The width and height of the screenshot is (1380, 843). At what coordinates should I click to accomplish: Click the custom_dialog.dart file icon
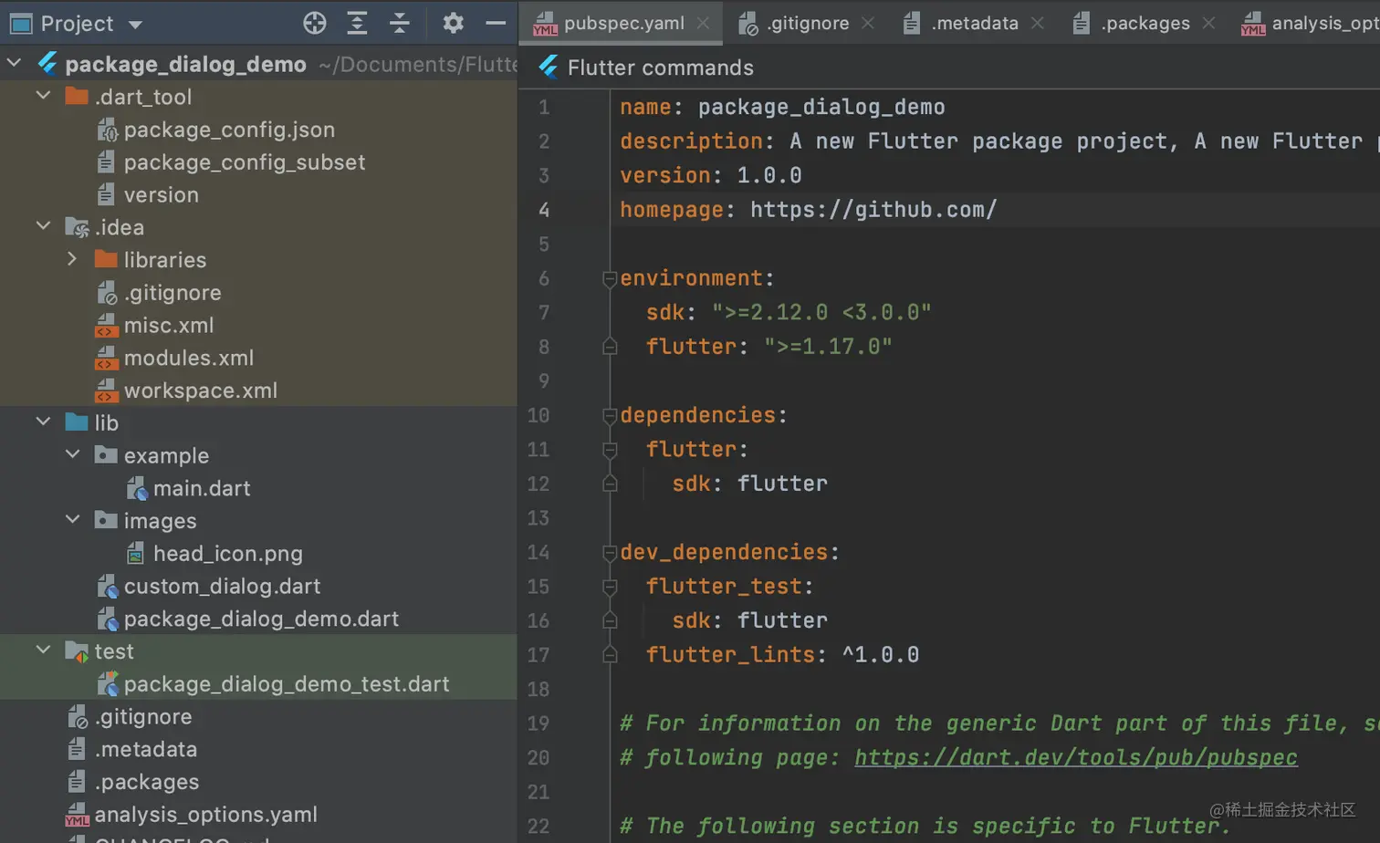tap(108, 587)
